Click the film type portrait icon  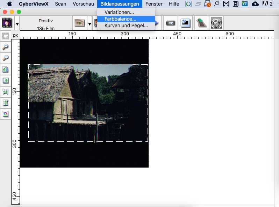7,23
